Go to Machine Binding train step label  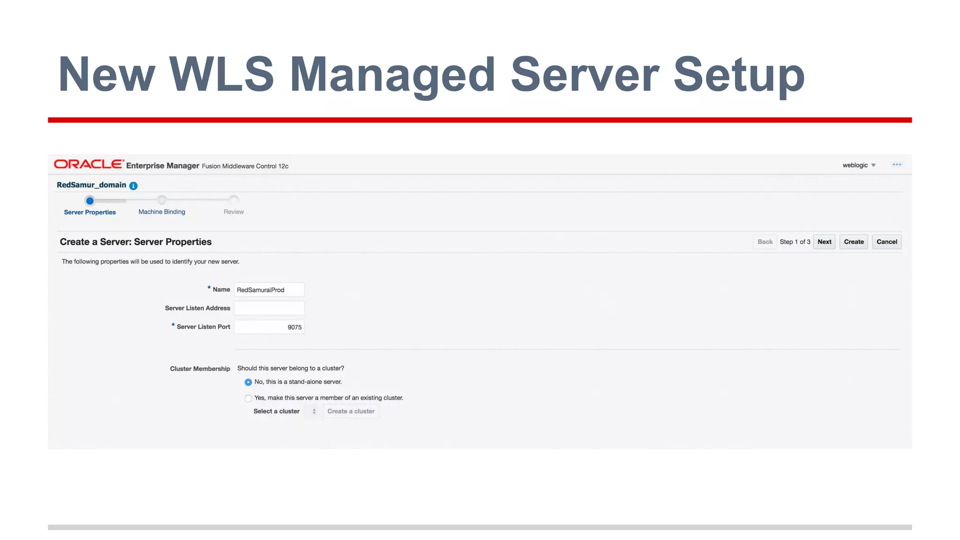coord(162,212)
